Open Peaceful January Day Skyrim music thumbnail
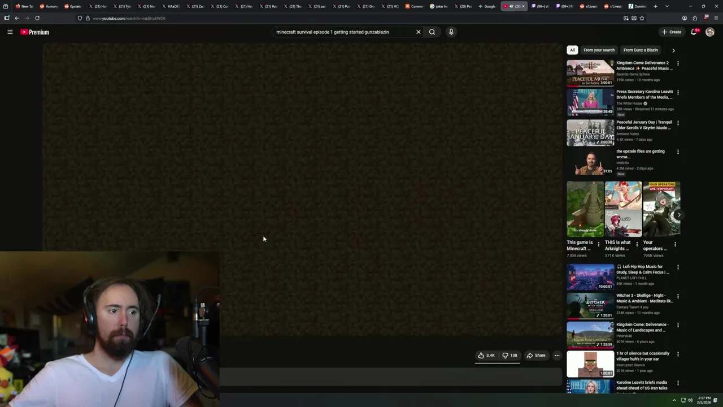 coord(590,132)
